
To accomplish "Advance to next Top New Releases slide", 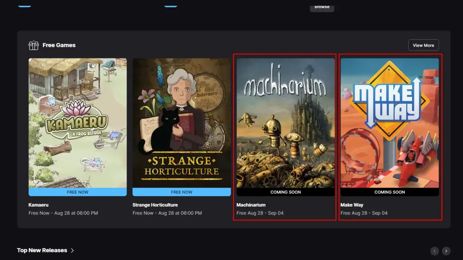I will point(446,251).
